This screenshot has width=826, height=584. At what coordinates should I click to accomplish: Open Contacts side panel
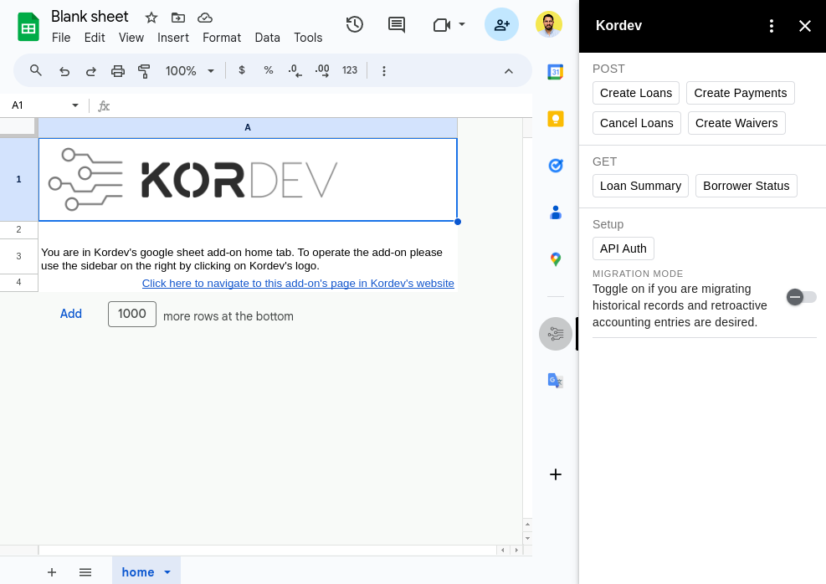coord(555,213)
